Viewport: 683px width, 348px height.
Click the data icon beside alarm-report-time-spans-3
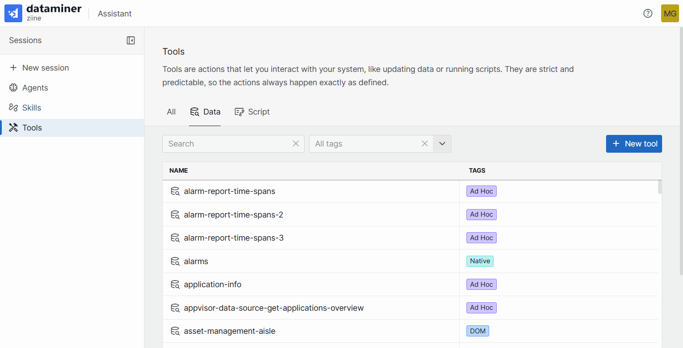[x=175, y=238]
